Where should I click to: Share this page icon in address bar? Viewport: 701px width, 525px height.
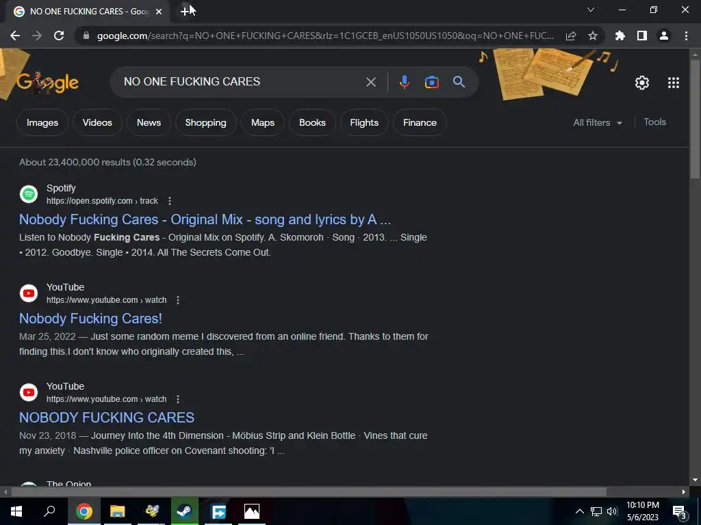click(x=571, y=36)
